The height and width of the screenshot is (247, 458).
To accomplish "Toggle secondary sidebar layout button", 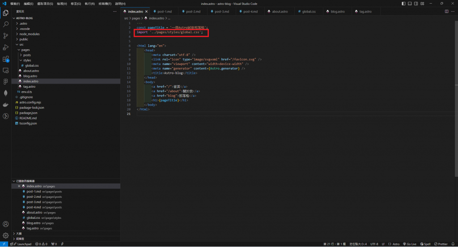I will pos(416,4).
